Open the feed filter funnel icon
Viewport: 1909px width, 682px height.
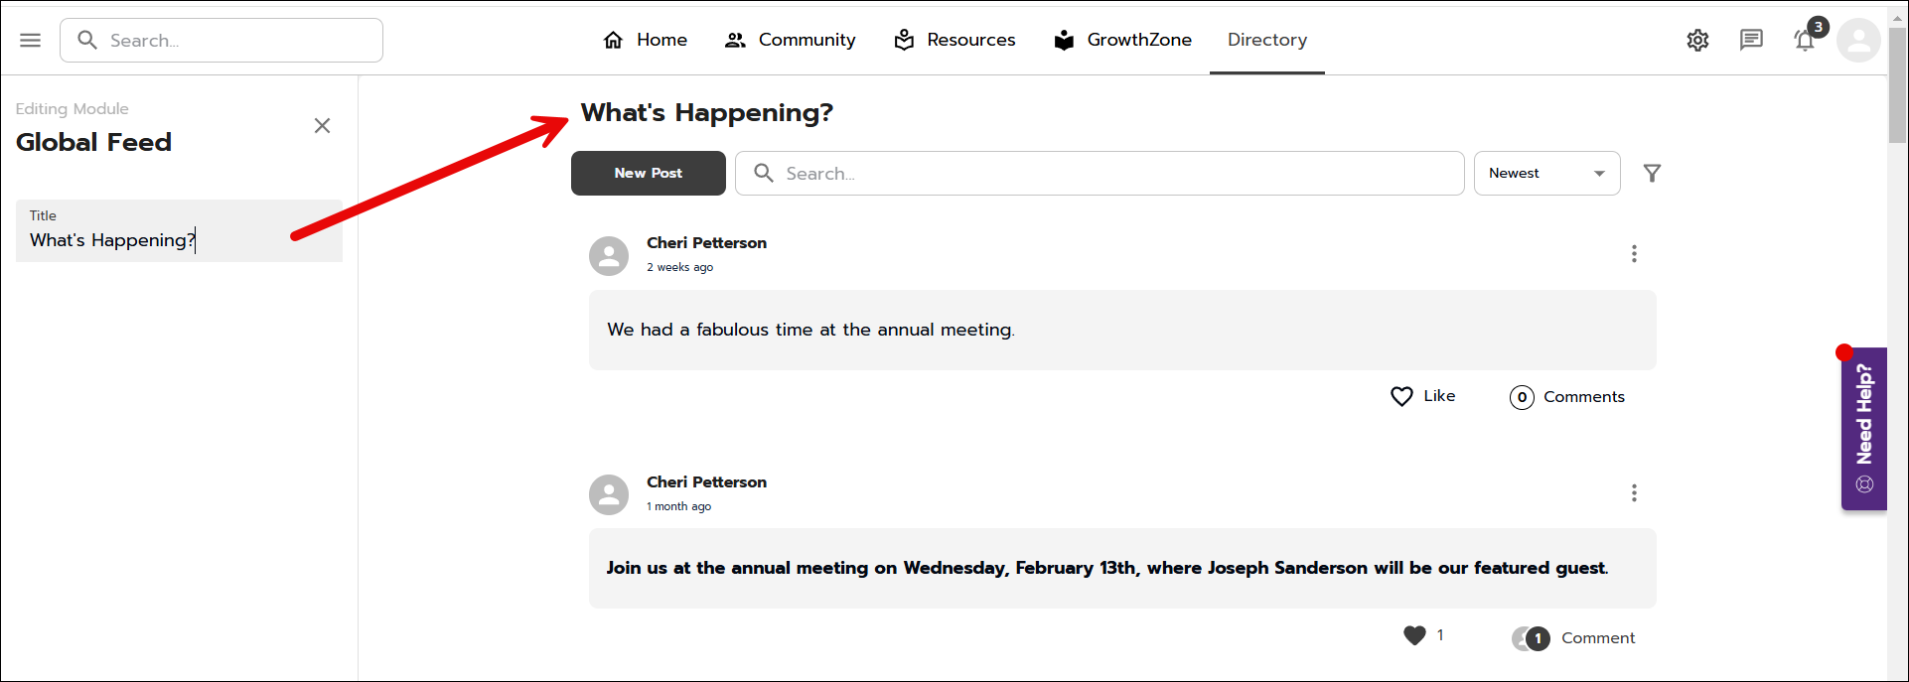1652,174
